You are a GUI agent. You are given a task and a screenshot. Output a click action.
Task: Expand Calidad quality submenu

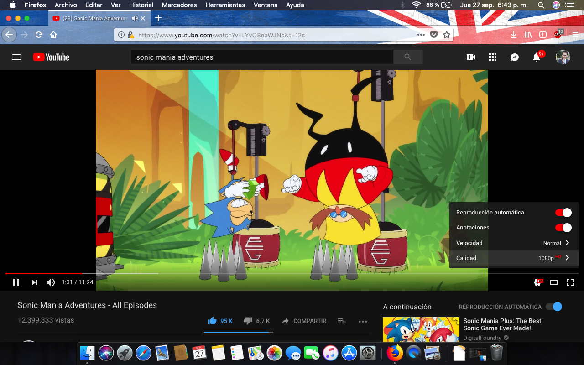click(514, 258)
